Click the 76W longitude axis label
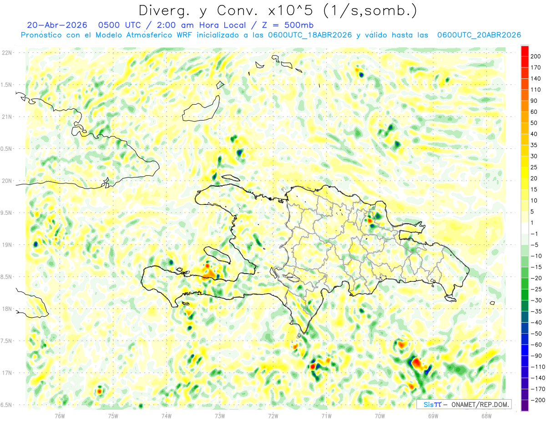The width and height of the screenshot is (546, 422). [60, 415]
